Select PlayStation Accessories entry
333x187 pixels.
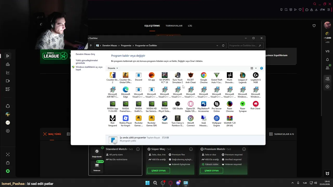[x=203, y=106]
